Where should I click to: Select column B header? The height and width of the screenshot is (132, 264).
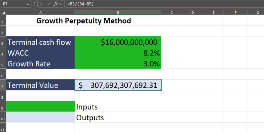118,12
